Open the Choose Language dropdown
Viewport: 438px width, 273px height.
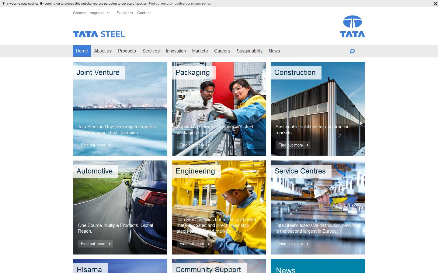click(x=89, y=13)
